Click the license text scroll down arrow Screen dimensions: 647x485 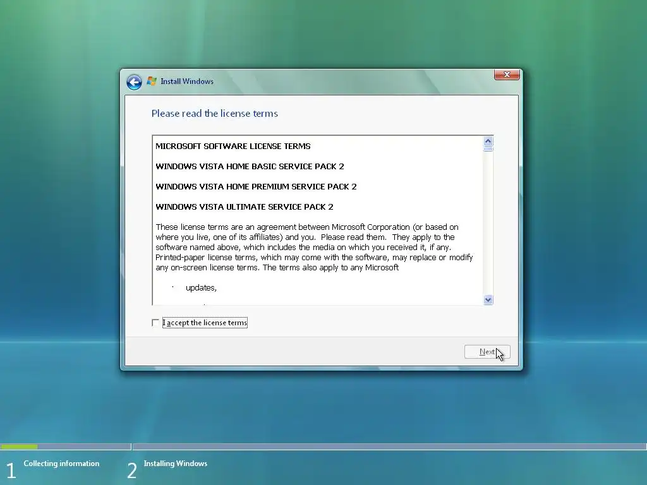[488, 300]
